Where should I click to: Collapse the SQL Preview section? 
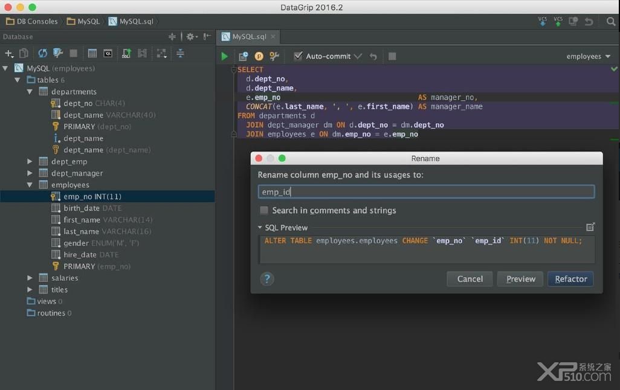click(x=260, y=228)
